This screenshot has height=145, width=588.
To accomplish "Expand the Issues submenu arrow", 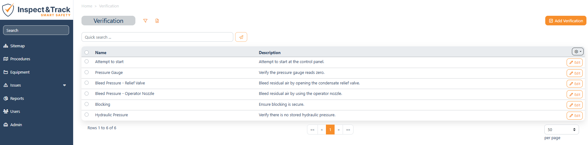I will [64, 85].
